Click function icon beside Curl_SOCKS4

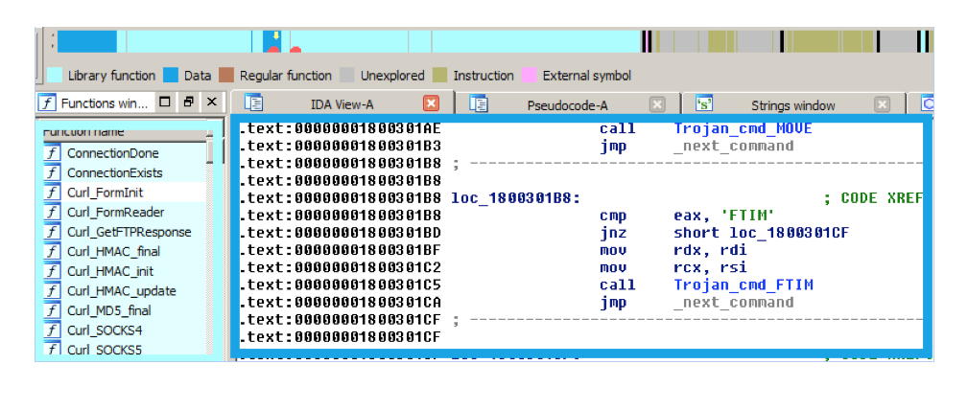[52, 330]
